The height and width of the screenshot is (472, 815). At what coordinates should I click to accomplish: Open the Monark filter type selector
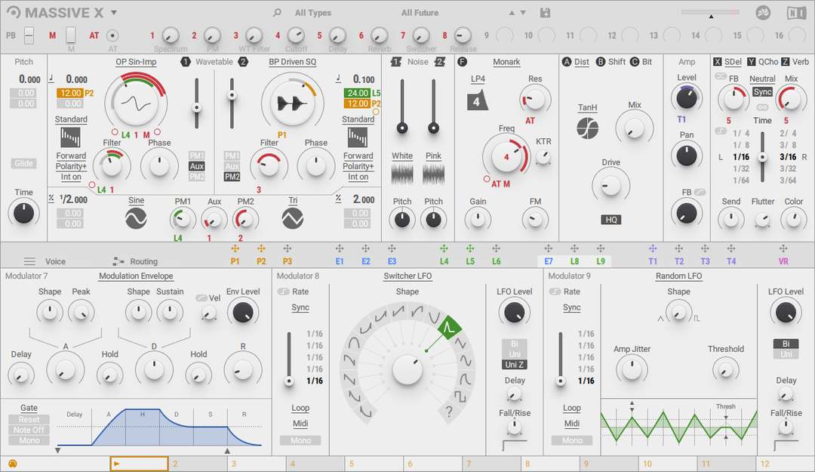[x=506, y=62]
